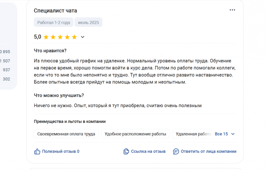This screenshot has height=170, width=266.
Task: Click the Работал 1-2 года badge
Action: [x=54, y=22]
